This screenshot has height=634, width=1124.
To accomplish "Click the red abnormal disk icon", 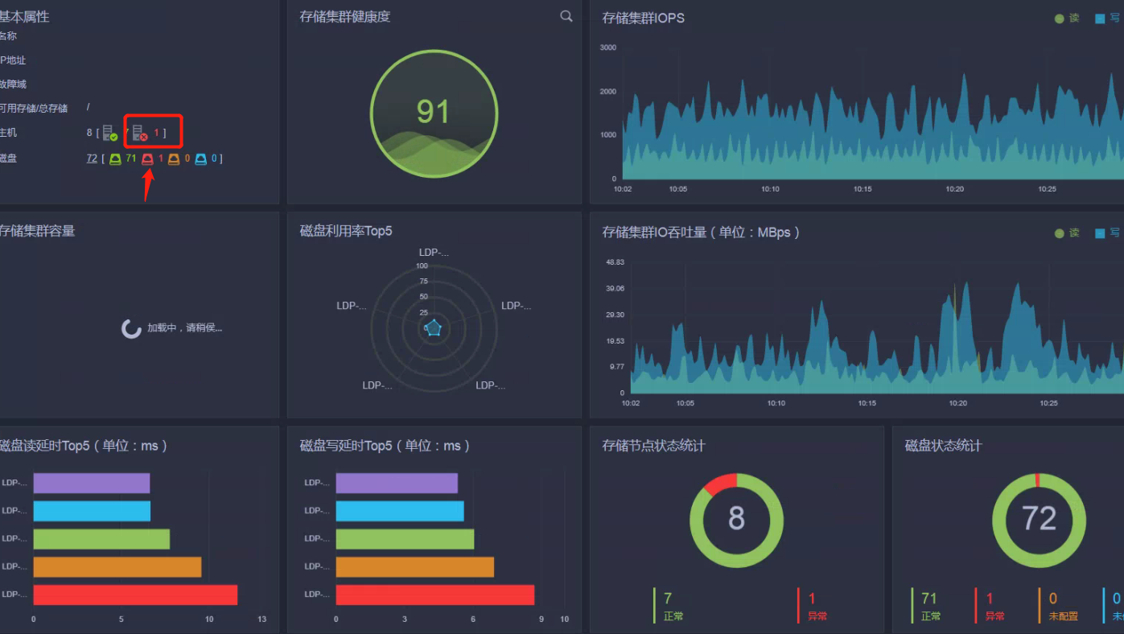I will (x=147, y=158).
